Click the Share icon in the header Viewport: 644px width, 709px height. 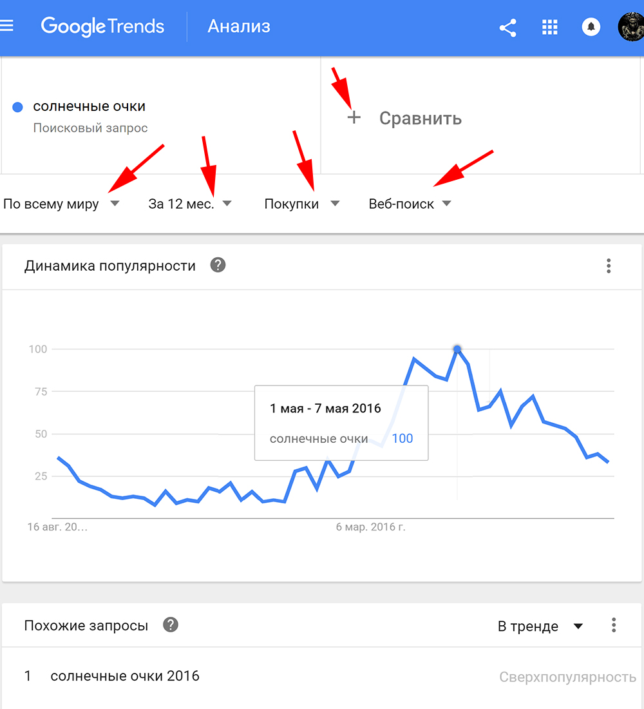coord(507,27)
